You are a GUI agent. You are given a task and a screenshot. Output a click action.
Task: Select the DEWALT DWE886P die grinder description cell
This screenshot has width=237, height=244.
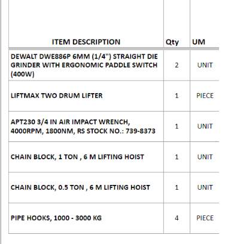tap(86, 65)
